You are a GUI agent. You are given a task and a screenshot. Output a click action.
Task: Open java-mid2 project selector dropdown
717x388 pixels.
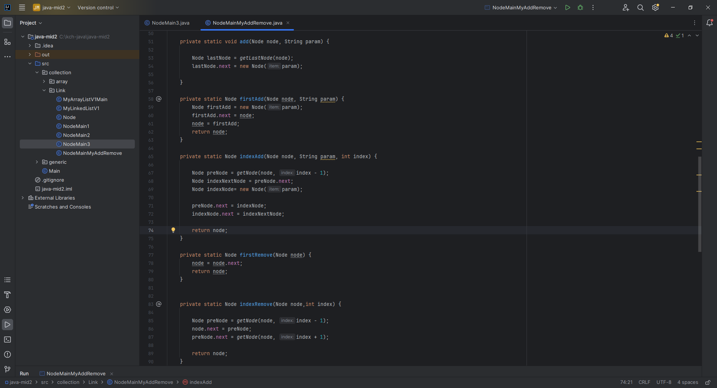pyautogui.click(x=52, y=7)
